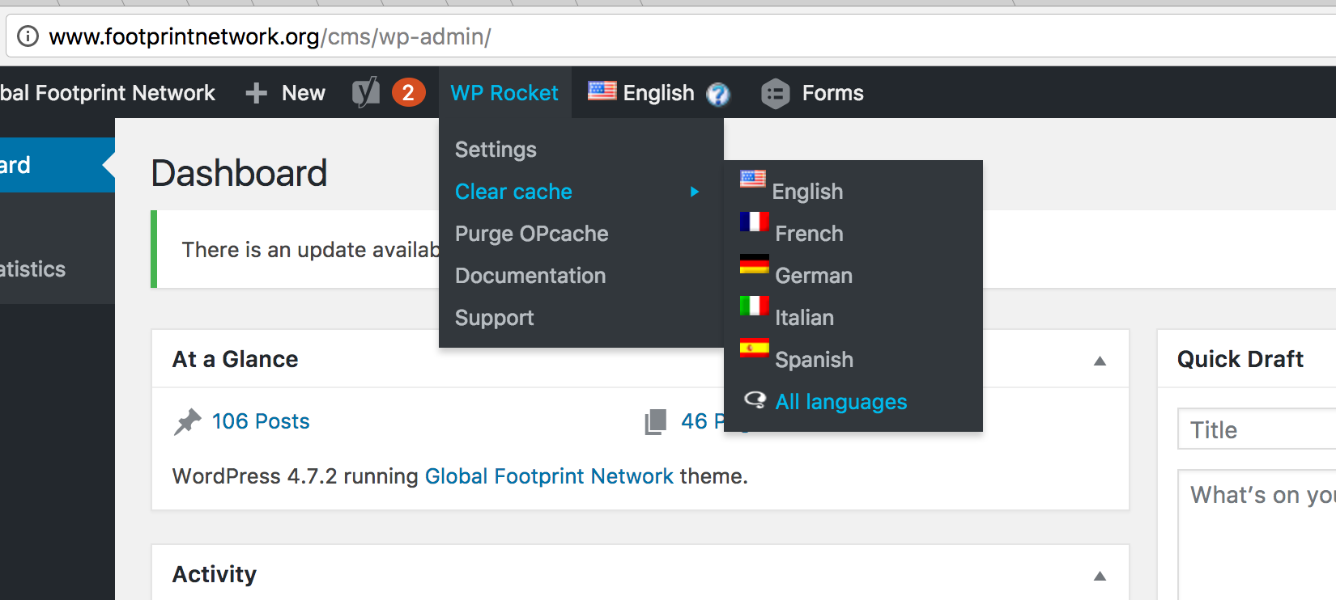Click the Quick Draft heading

coord(1240,359)
